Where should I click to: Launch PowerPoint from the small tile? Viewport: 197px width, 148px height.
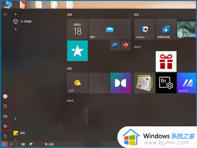click(x=126, y=45)
